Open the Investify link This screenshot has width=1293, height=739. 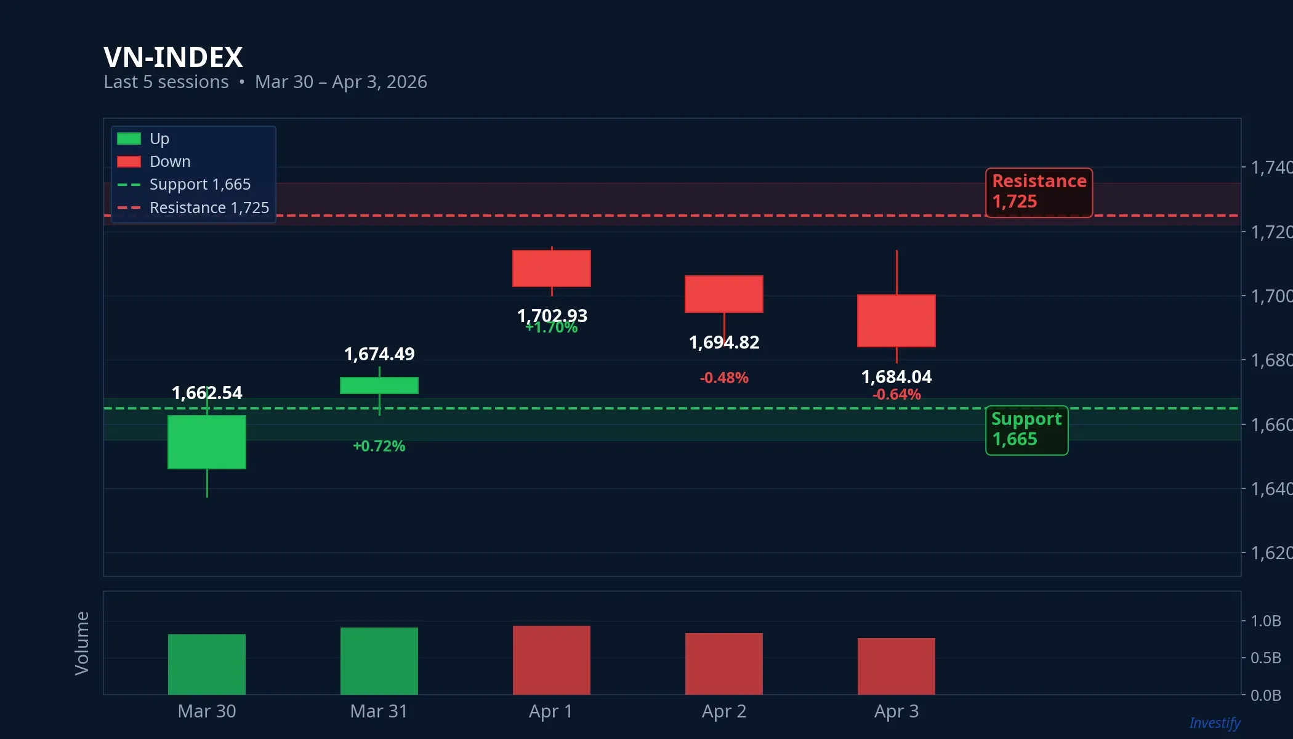(x=1215, y=723)
